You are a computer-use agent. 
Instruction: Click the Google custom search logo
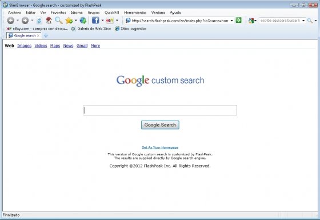160,81
